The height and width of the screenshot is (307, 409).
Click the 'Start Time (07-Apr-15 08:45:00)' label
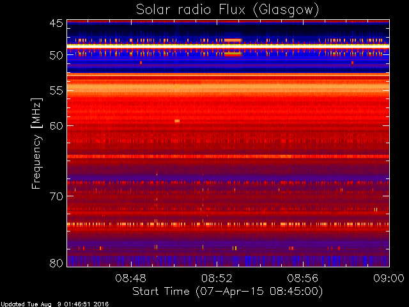pos(228,292)
